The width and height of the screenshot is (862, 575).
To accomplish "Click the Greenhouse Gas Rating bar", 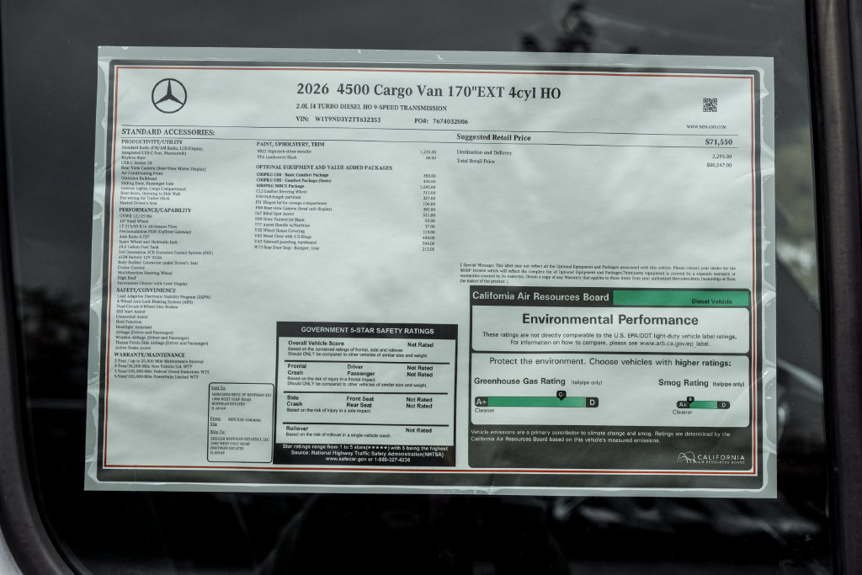I will [x=536, y=402].
